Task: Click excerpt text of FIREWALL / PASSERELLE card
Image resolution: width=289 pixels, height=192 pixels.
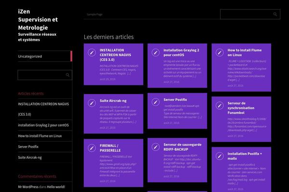Action: point(118,166)
